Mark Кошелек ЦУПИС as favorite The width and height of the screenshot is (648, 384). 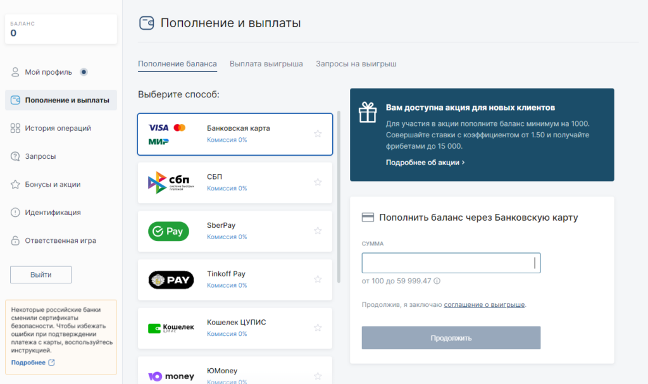tap(318, 328)
